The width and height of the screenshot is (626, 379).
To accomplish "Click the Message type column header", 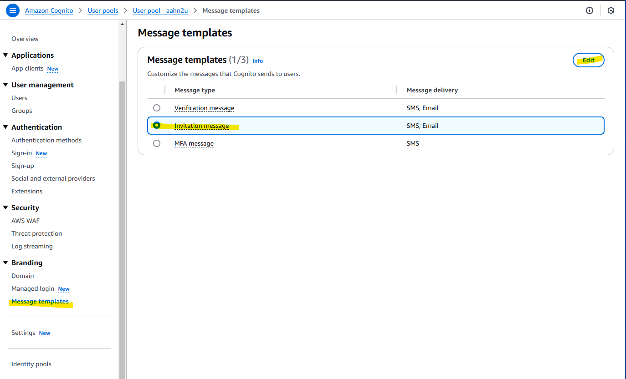I will tap(195, 90).
